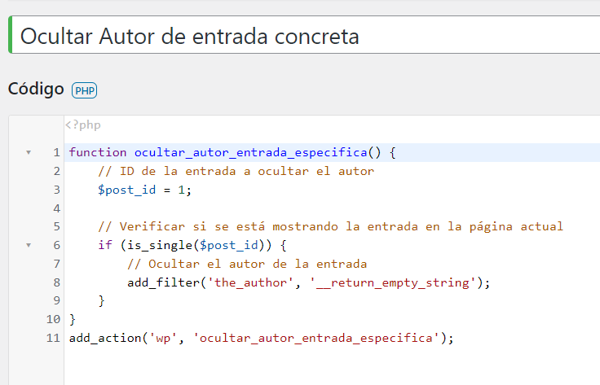Click the snippet title field 'Ocultar Autor de entrada concreta'

pos(306,35)
